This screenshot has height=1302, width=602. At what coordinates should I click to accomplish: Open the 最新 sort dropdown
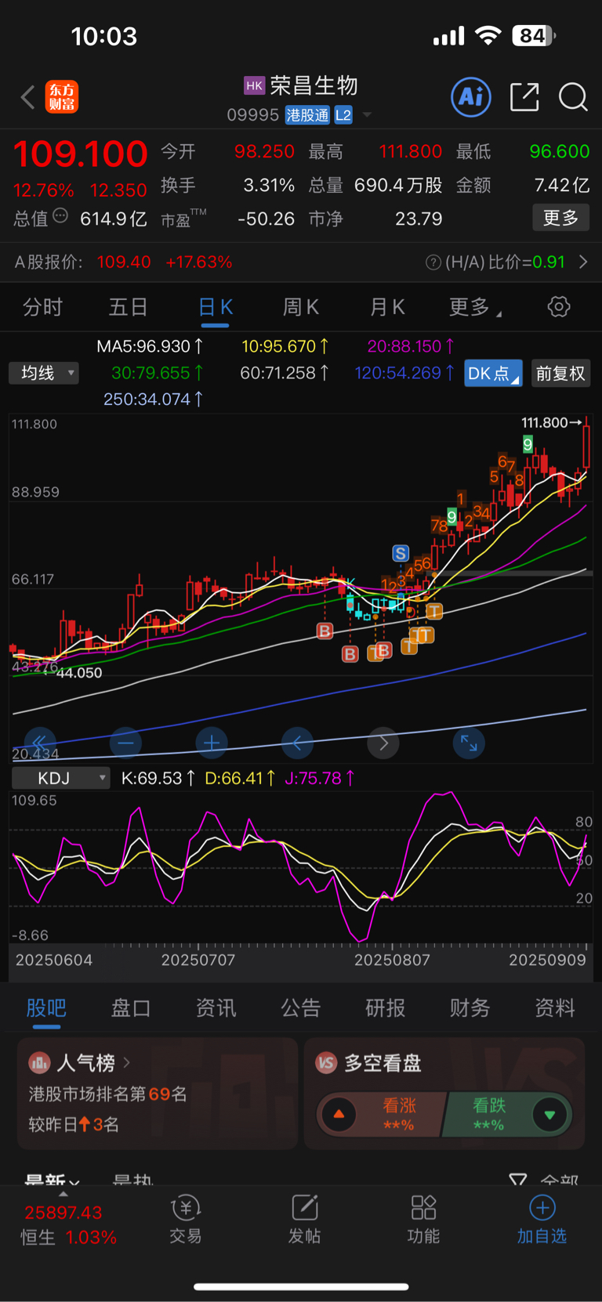coord(52,1181)
